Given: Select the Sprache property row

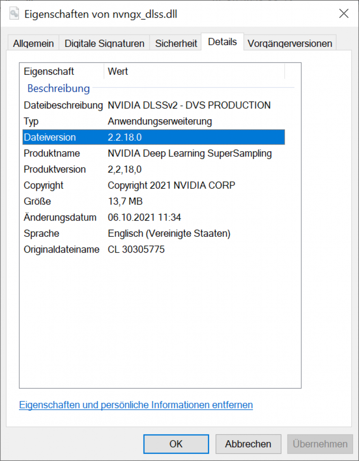Looking at the screenshot, I should (x=154, y=234).
